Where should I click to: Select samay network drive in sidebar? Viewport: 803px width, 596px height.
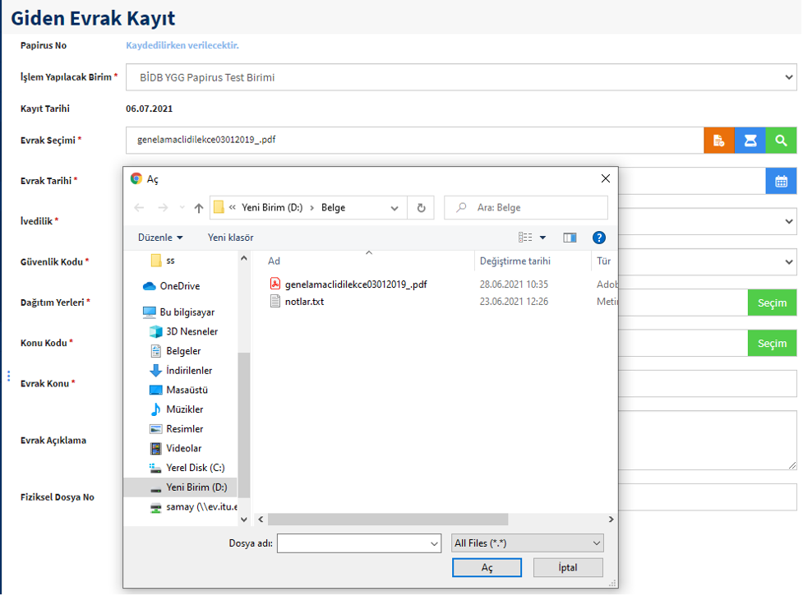[x=194, y=507]
